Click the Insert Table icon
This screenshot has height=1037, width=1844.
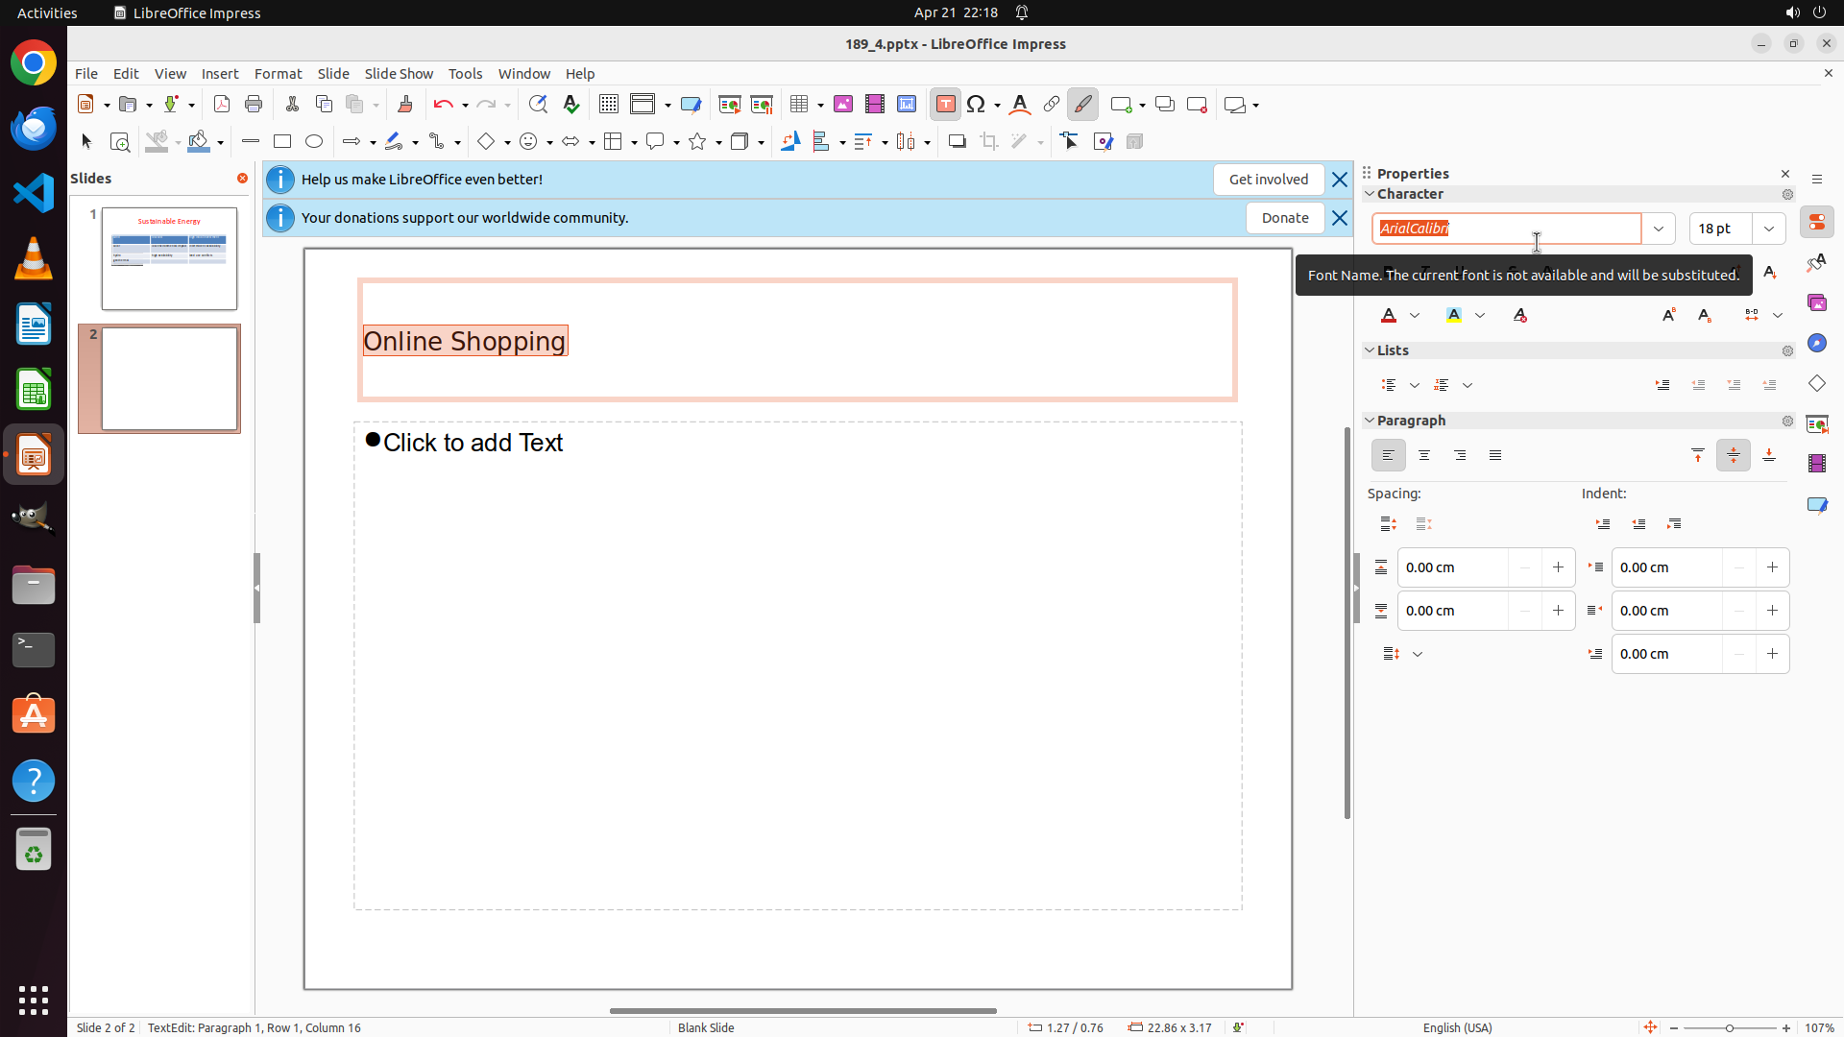point(799,105)
